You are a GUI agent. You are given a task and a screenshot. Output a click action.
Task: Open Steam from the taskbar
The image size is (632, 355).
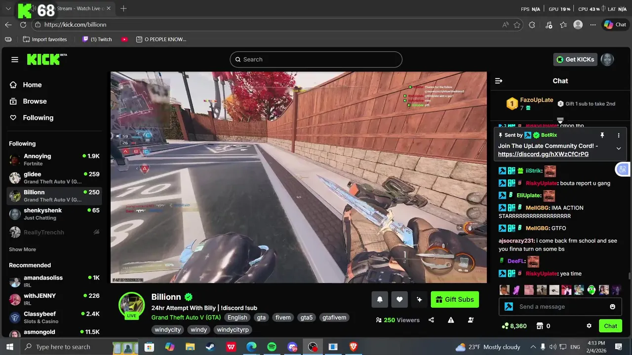[x=211, y=347]
